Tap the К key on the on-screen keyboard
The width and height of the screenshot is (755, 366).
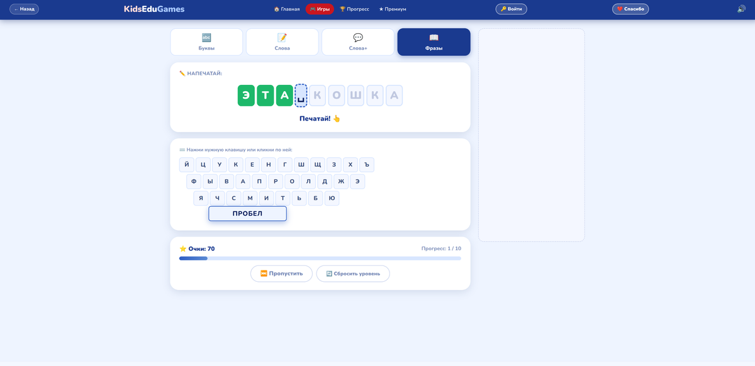coord(236,165)
